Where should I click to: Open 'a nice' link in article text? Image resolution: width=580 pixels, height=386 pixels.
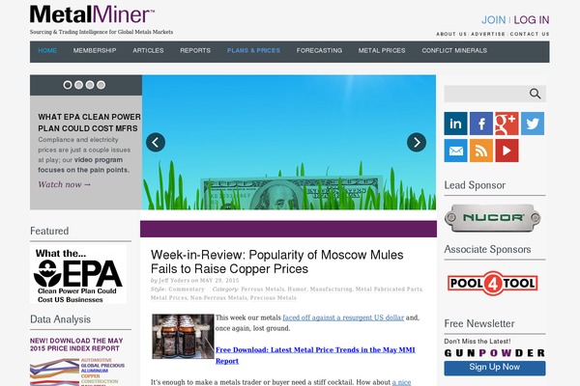point(401,382)
